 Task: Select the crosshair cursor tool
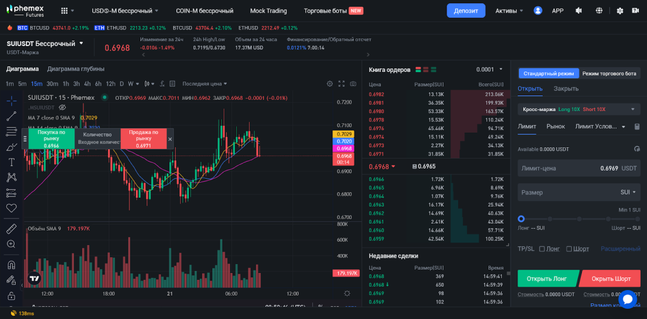pos(11,100)
